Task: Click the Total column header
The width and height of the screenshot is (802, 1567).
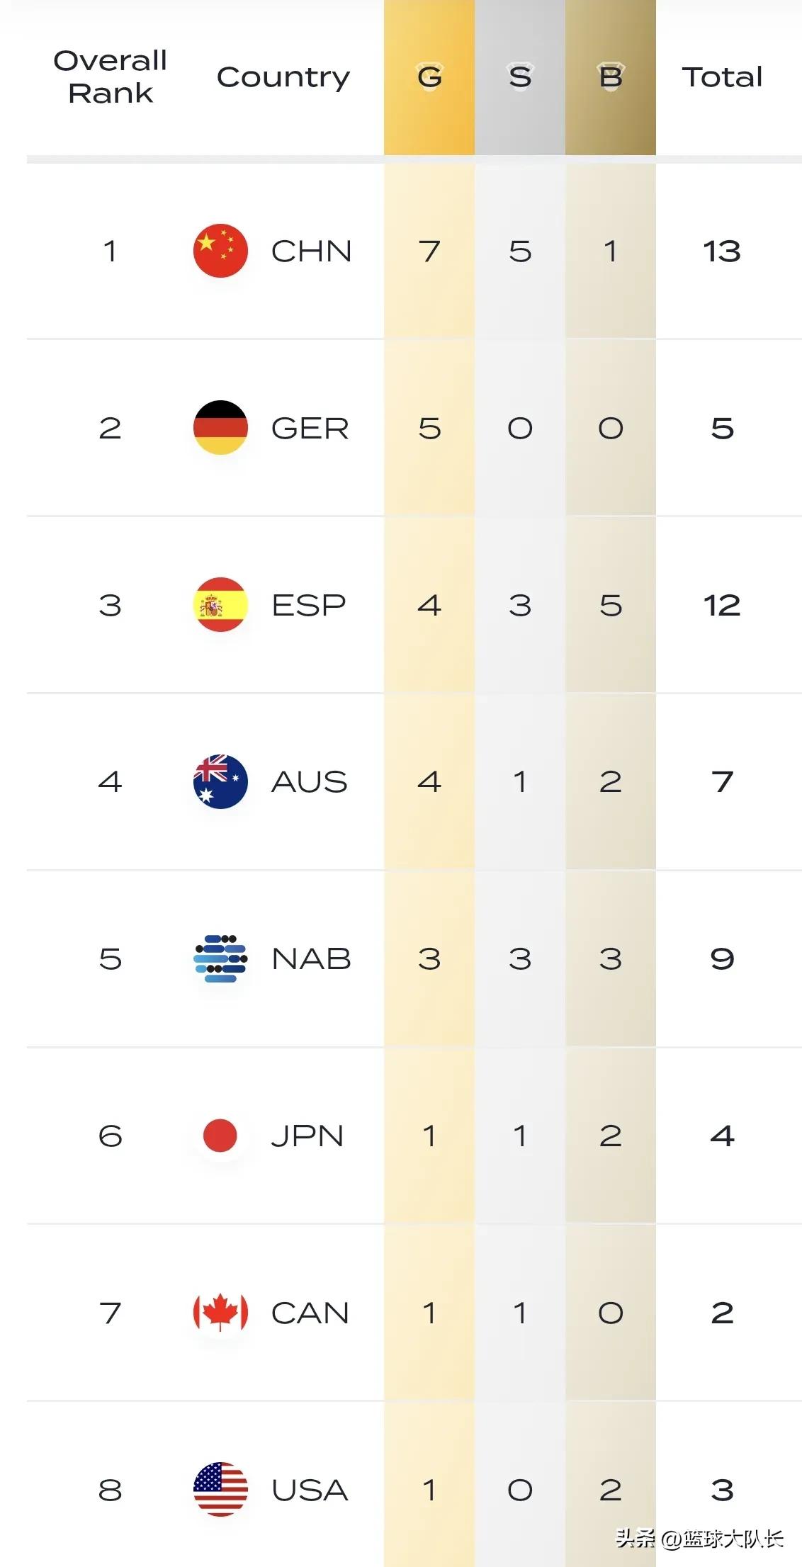Action: (x=722, y=77)
